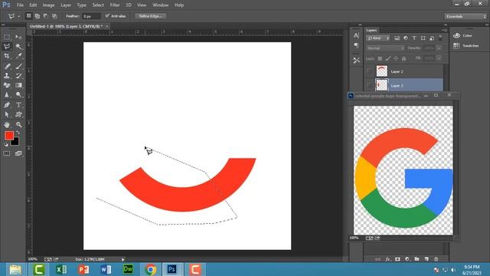The image size is (490, 276).
Task: Select the Gradient tool
Action: tap(18, 85)
